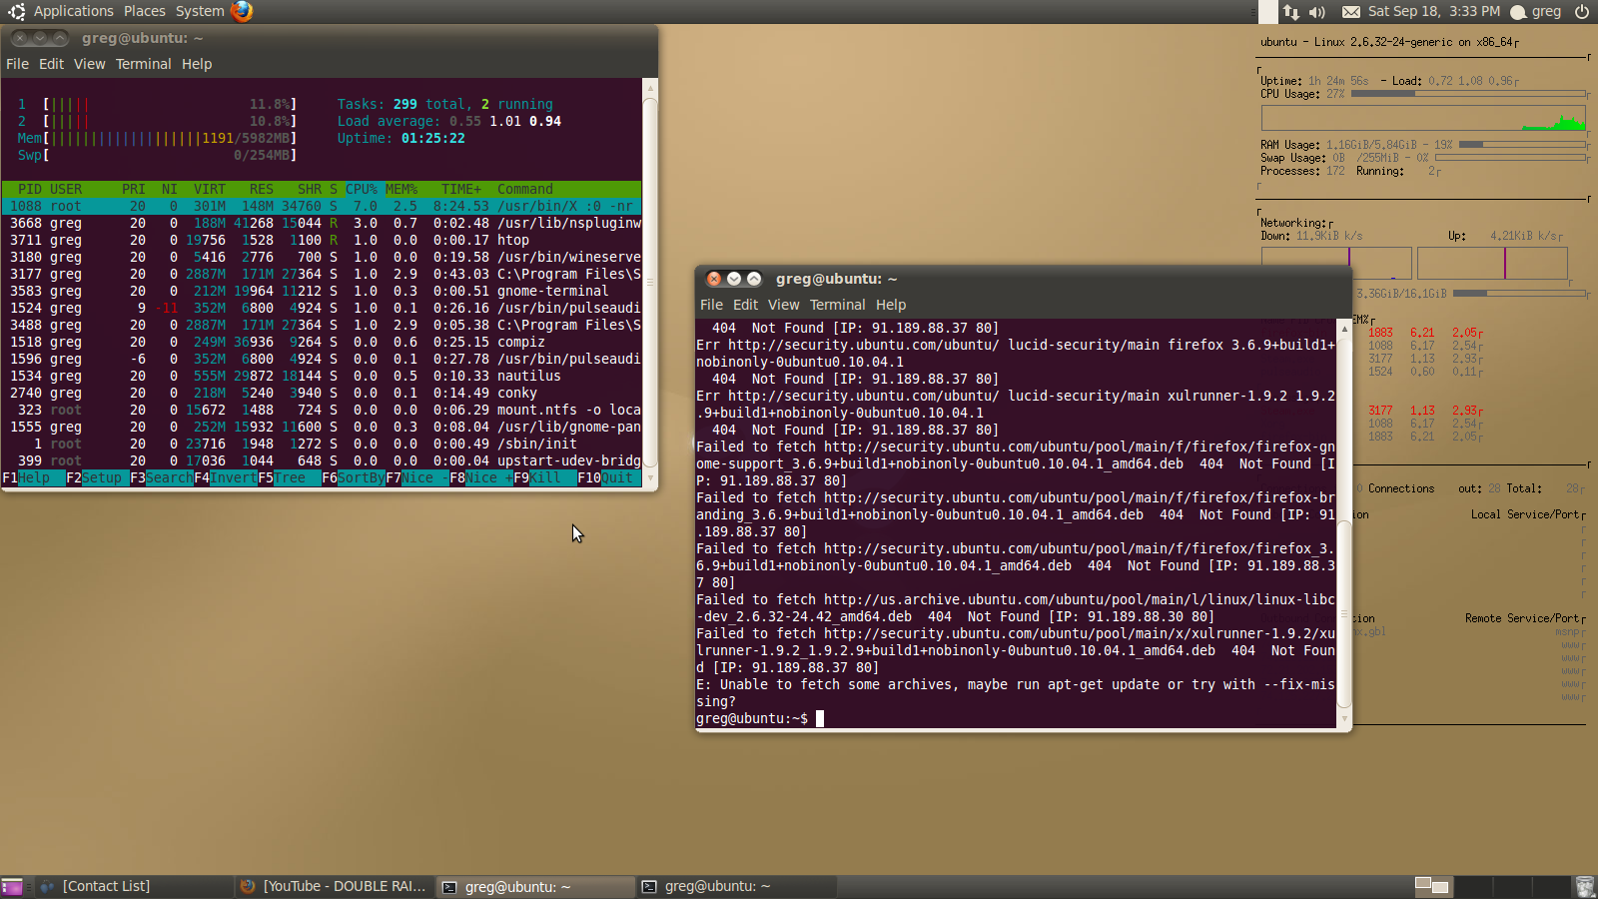Open the Places dropdown menu
Viewport: 1598px width, 899px height.
[145, 11]
